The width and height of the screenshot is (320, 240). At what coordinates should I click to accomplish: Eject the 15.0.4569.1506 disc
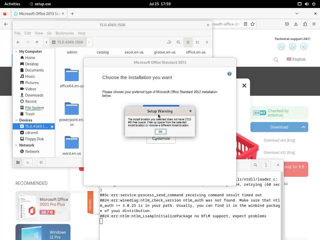tap(52, 127)
